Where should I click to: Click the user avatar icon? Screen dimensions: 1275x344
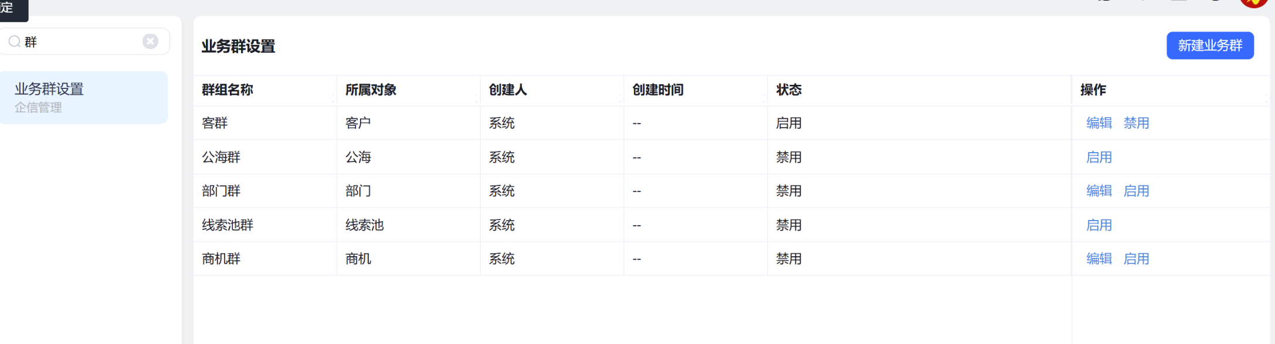click(x=1254, y=3)
